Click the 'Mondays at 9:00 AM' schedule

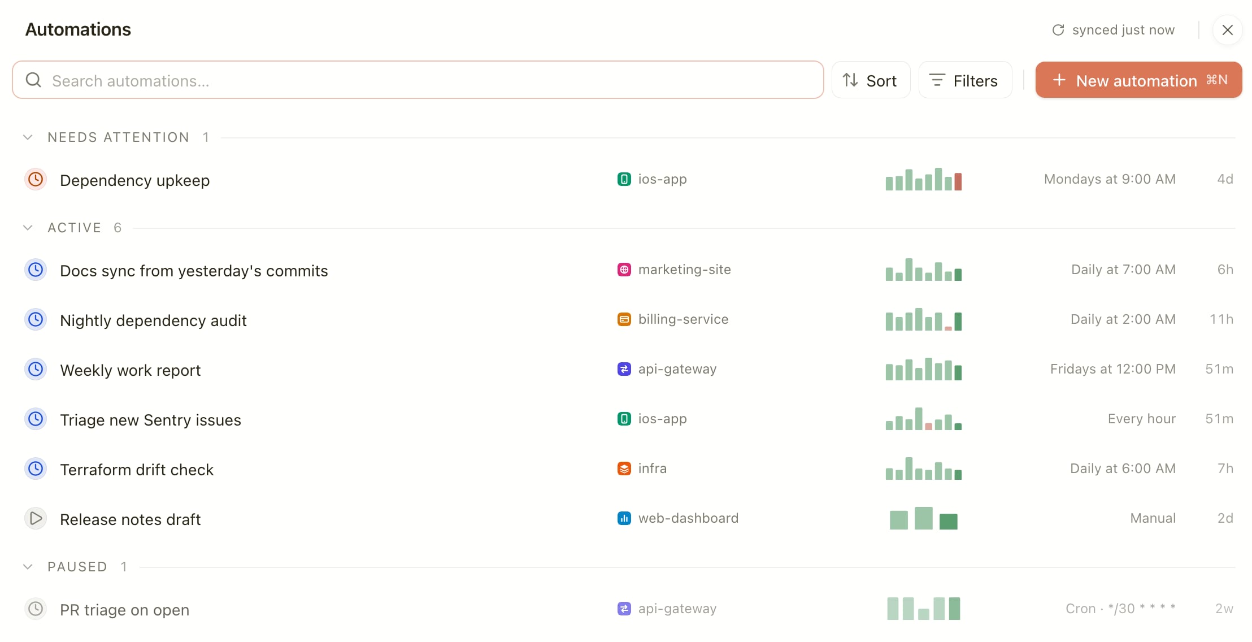tap(1110, 179)
